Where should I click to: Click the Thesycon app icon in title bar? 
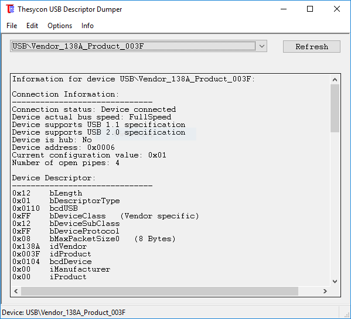10,9
